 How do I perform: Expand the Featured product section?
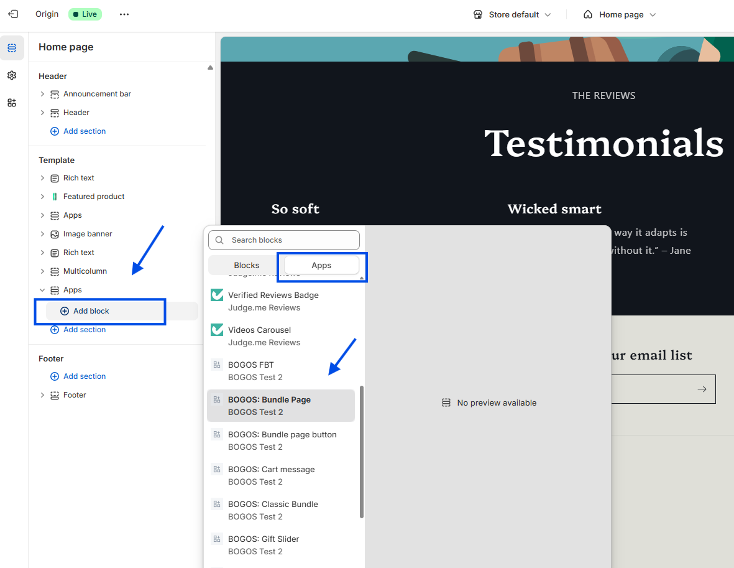tap(43, 197)
